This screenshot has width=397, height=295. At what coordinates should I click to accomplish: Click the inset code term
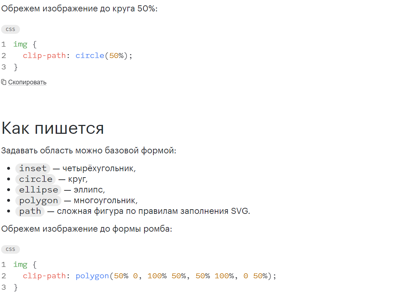pyautogui.click(x=33, y=168)
